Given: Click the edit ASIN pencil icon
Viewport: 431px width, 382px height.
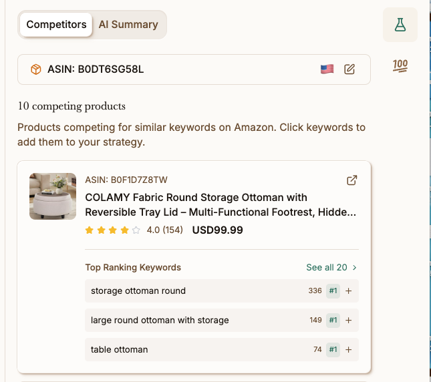Looking at the screenshot, I should point(349,69).
